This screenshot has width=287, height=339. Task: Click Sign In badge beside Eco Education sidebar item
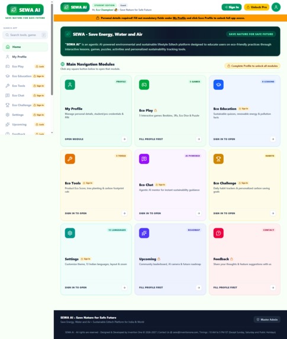[x=38, y=76]
